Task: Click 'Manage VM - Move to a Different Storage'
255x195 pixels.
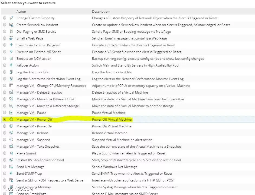Action: point(48,106)
